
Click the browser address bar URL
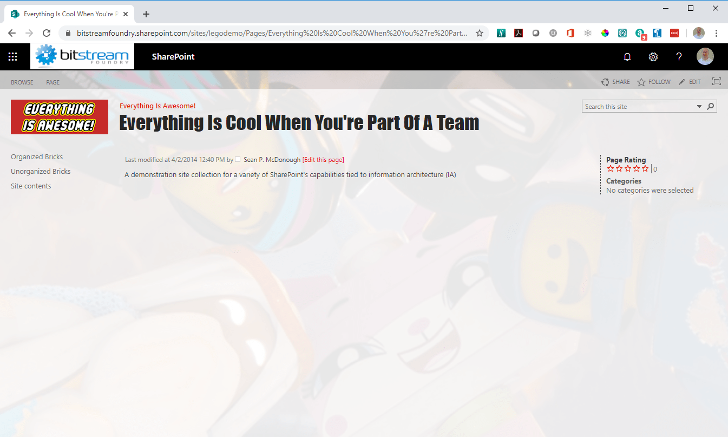[x=272, y=33]
